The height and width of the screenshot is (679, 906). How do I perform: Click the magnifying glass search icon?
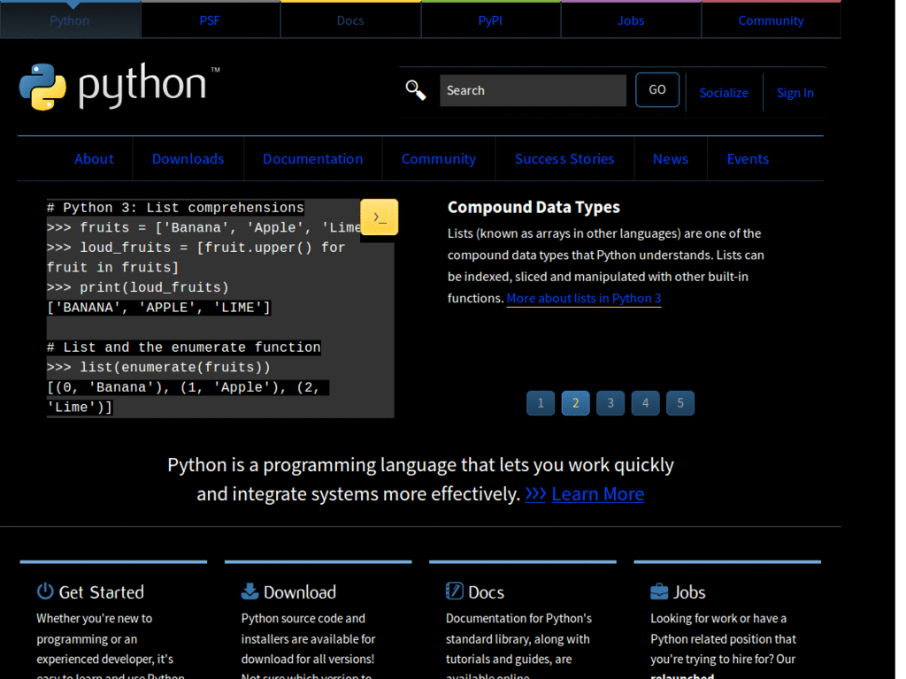pos(415,89)
